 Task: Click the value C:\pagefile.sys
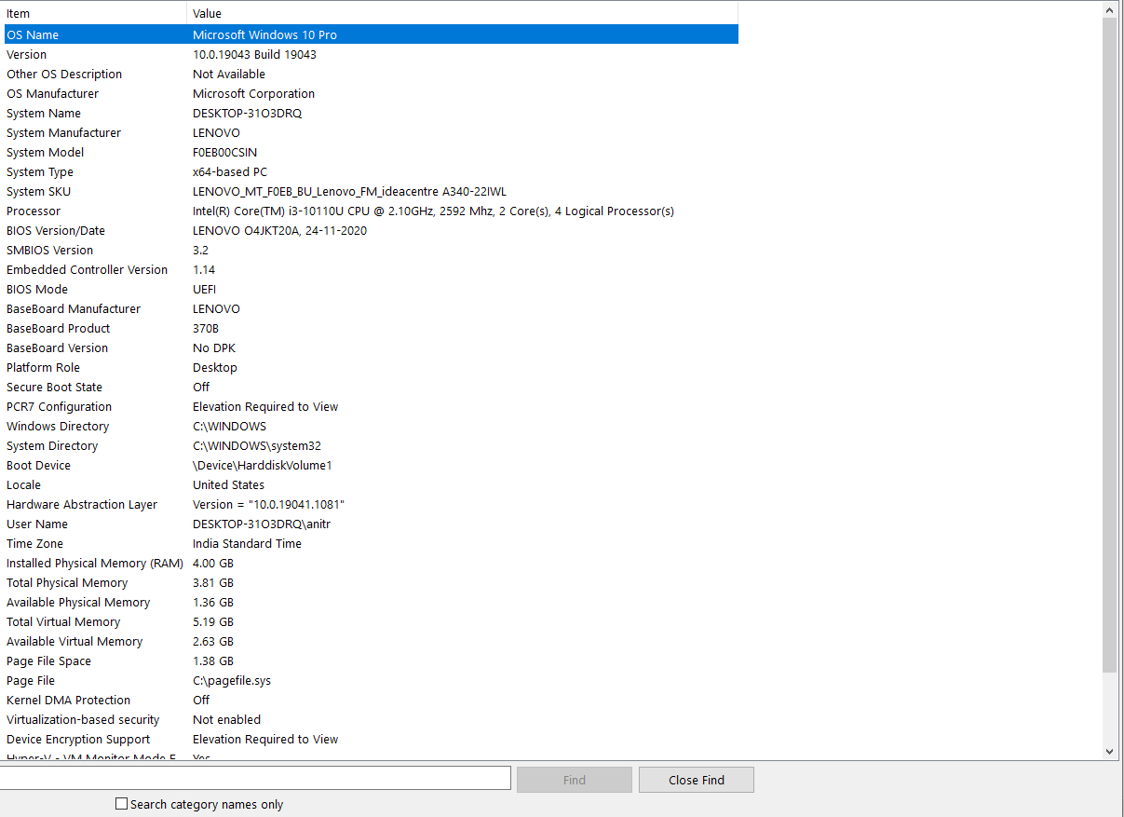point(232,680)
